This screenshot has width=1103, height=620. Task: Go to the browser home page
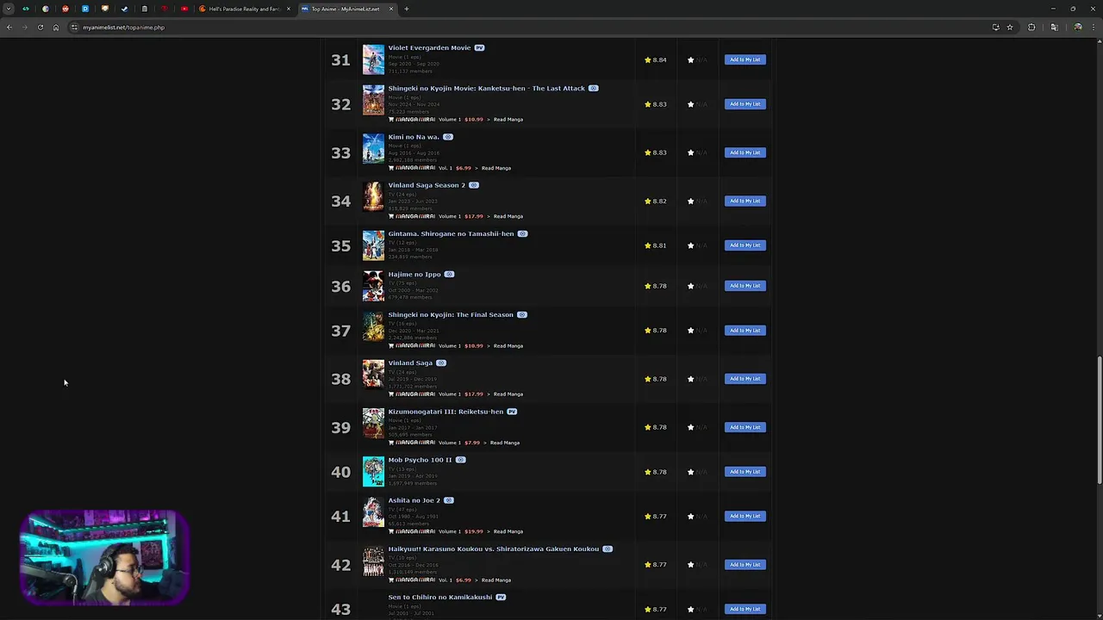coord(56,28)
